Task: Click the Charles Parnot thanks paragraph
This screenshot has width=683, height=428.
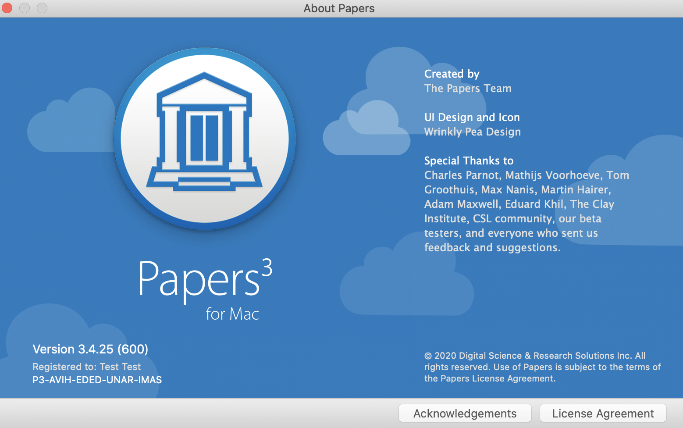Action: click(526, 211)
